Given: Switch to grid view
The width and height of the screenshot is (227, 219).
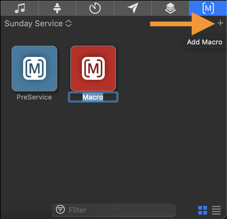Looking at the screenshot, I should tap(203, 210).
